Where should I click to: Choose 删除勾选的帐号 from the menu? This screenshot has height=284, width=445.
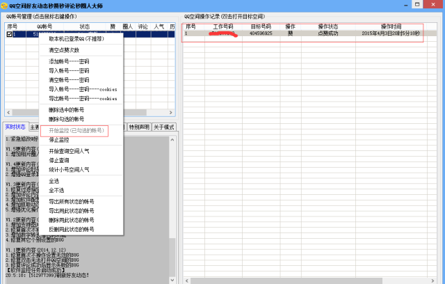click(x=67, y=119)
